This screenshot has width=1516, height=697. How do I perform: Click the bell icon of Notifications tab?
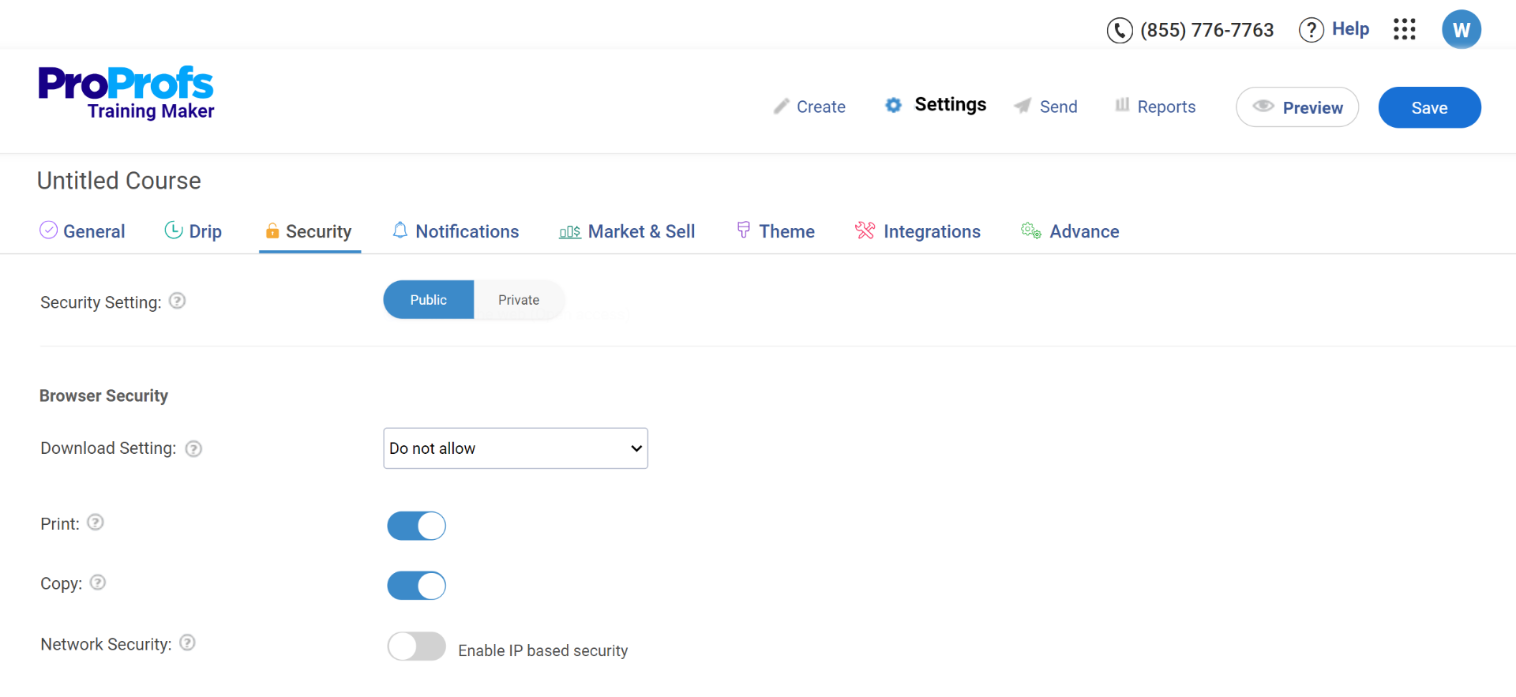pos(400,230)
